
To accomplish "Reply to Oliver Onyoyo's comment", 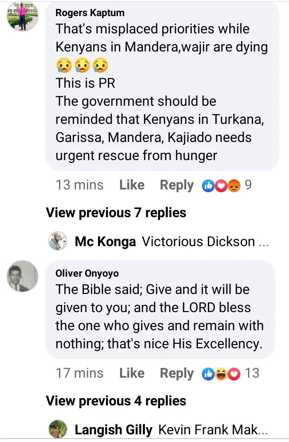I will pyautogui.click(x=177, y=374).
